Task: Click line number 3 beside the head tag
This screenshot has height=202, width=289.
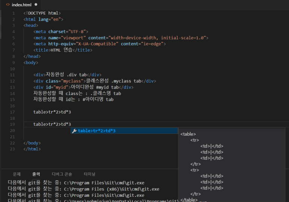Action: tap(14, 25)
